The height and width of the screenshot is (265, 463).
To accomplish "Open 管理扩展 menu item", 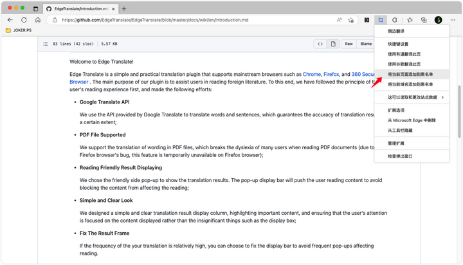I will 412,143.
